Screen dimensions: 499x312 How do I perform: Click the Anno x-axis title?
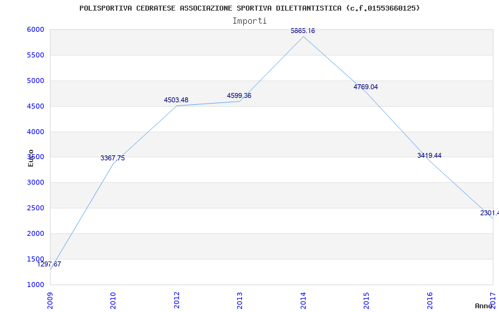pos(484,306)
